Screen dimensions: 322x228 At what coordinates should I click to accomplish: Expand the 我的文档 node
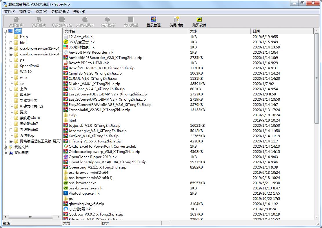5,147
